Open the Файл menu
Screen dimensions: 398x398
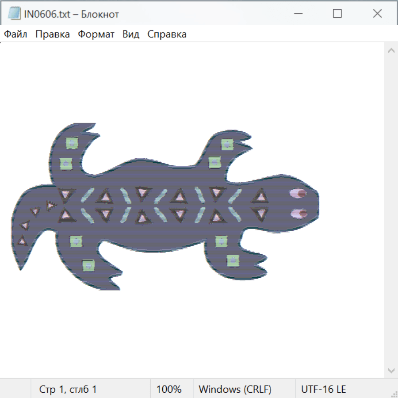(16, 34)
